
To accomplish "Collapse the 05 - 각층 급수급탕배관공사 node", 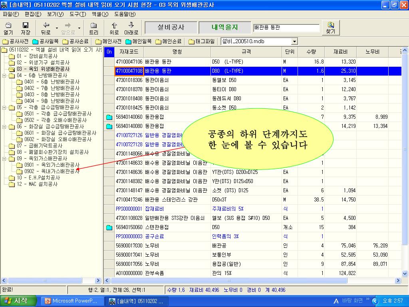I will pos(4,108).
